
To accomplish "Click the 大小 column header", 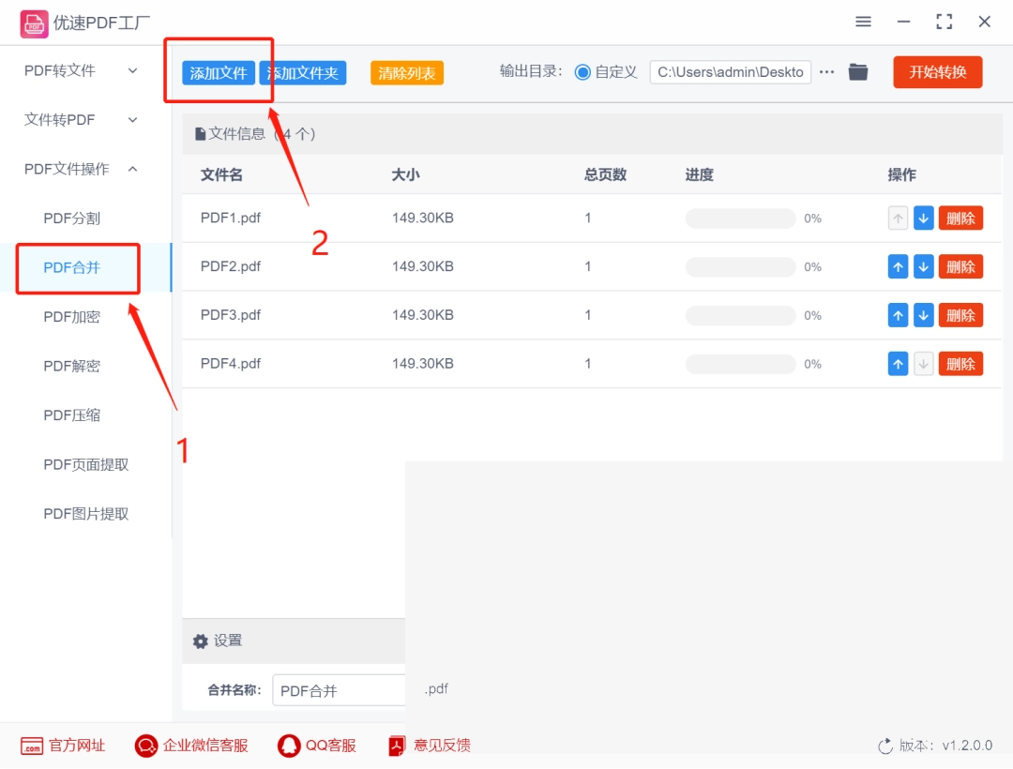I will pyautogui.click(x=405, y=175).
